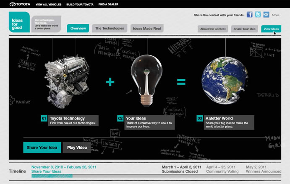
Task: Open About the Contest
Action: (x=213, y=29)
